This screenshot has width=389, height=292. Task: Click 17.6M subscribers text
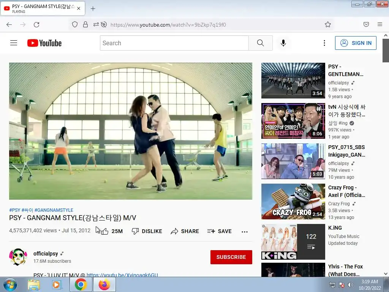click(x=52, y=261)
